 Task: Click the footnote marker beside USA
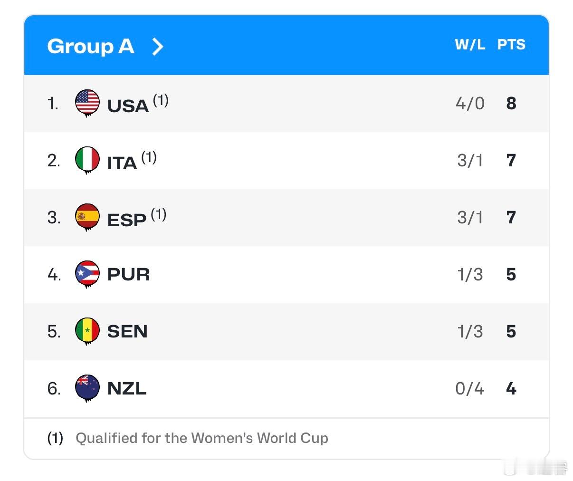click(x=161, y=100)
